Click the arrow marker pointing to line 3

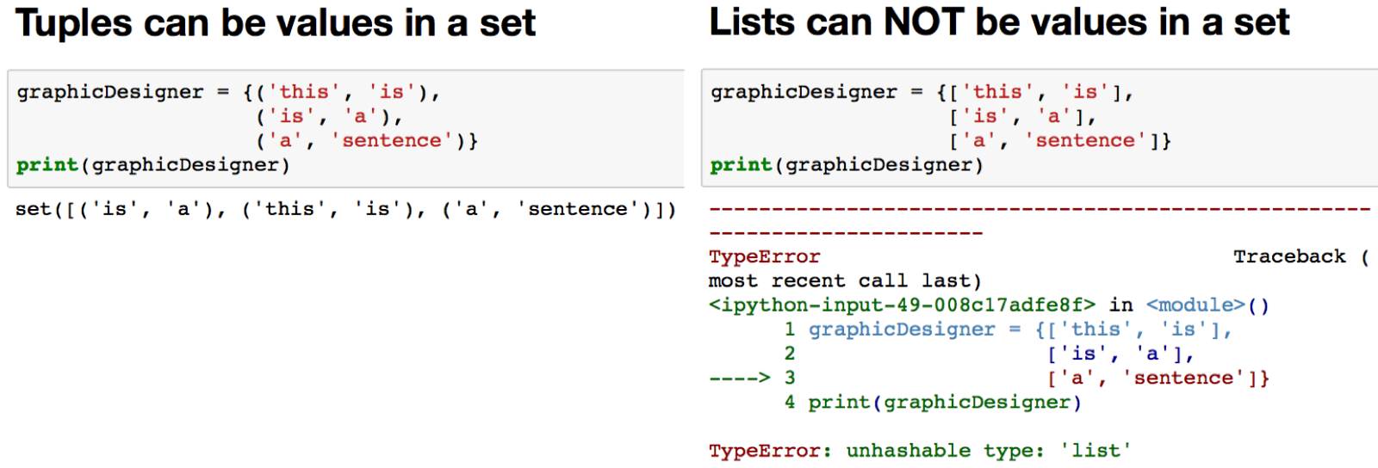[739, 378]
